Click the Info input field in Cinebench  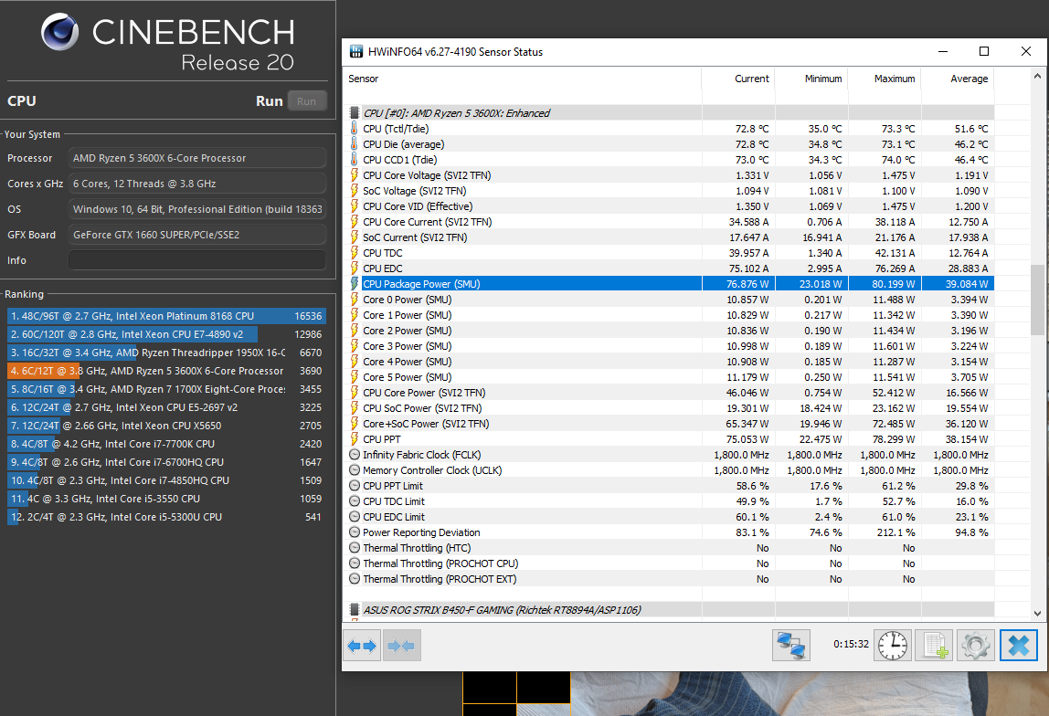pyautogui.click(x=197, y=260)
